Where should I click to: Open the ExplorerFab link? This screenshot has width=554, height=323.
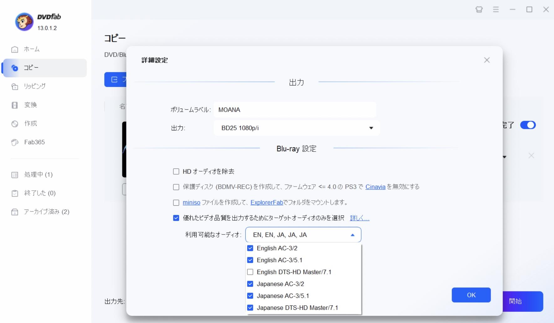click(x=267, y=203)
